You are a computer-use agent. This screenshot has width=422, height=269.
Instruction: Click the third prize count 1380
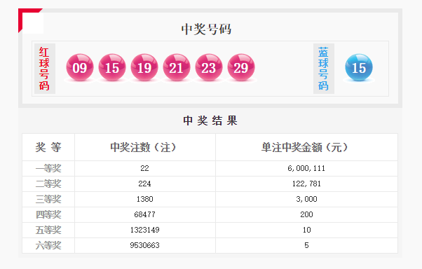pos(145,199)
